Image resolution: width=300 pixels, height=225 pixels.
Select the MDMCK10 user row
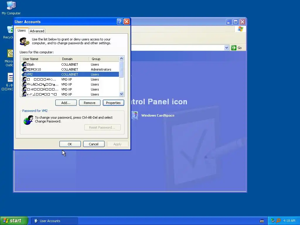(70, 69)
